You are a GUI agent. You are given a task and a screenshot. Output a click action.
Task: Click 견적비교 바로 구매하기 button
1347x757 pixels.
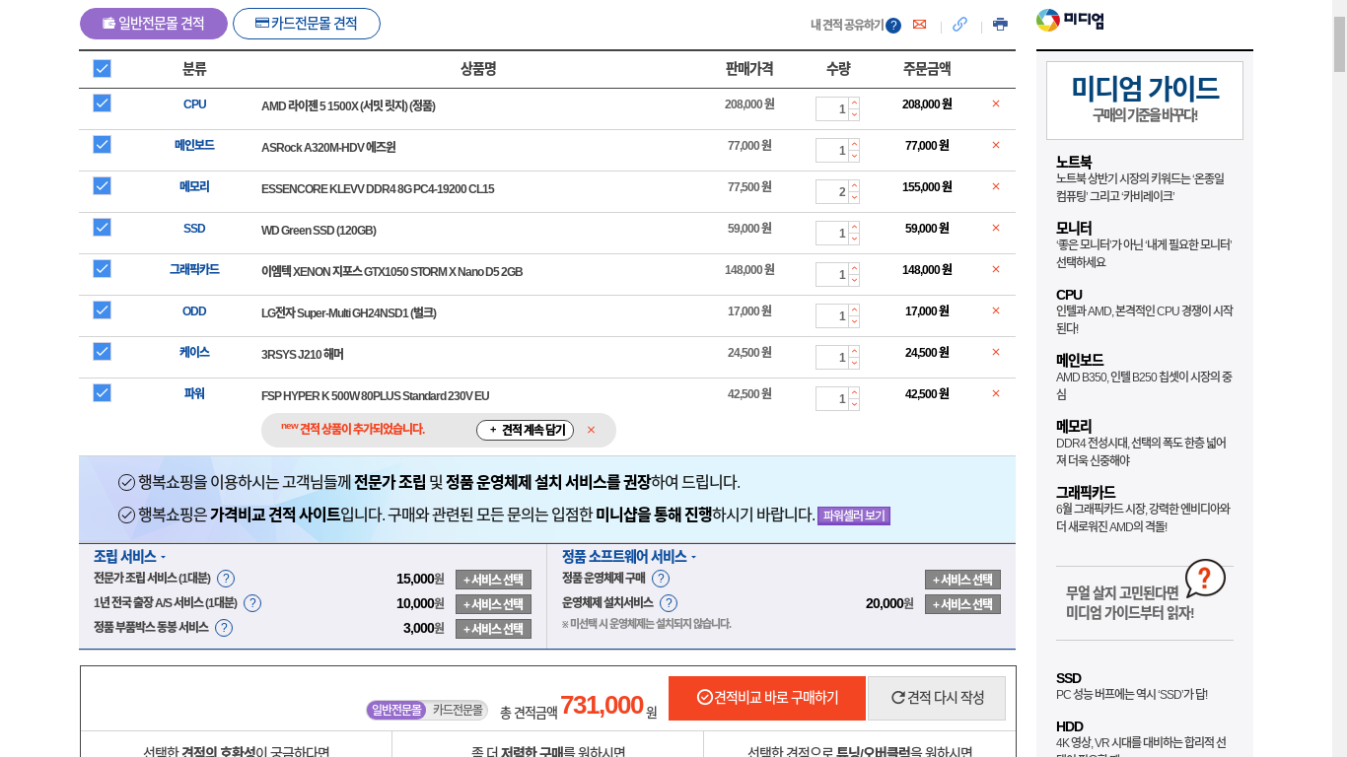point(767,698)
